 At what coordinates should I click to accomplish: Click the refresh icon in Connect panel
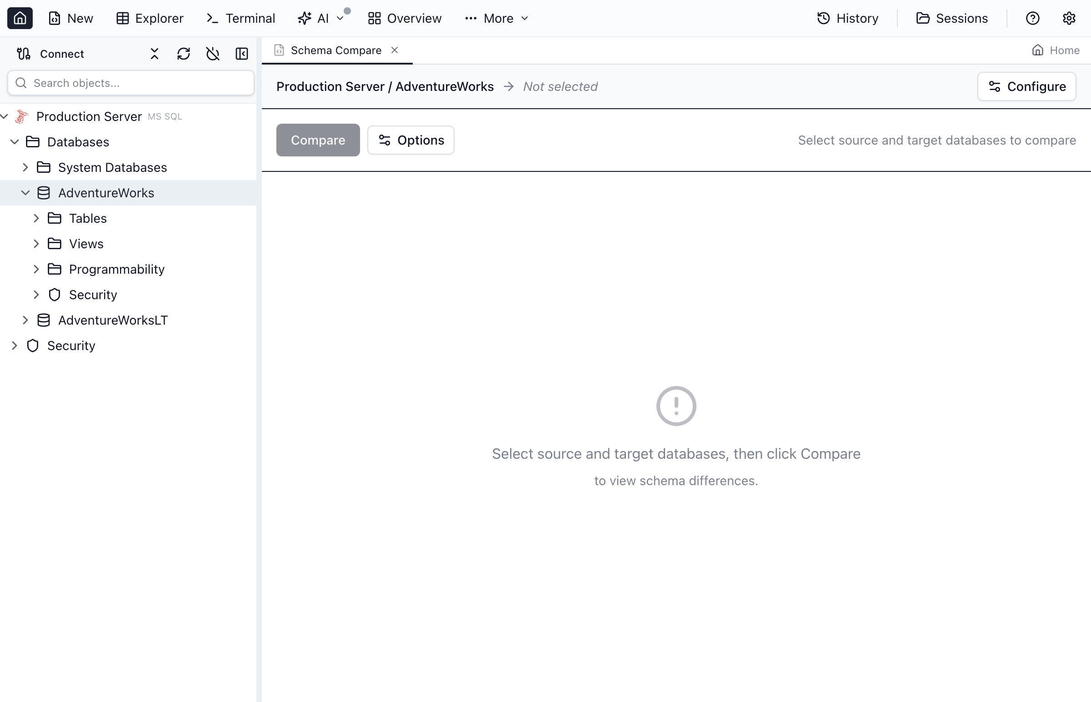(183, 54)
